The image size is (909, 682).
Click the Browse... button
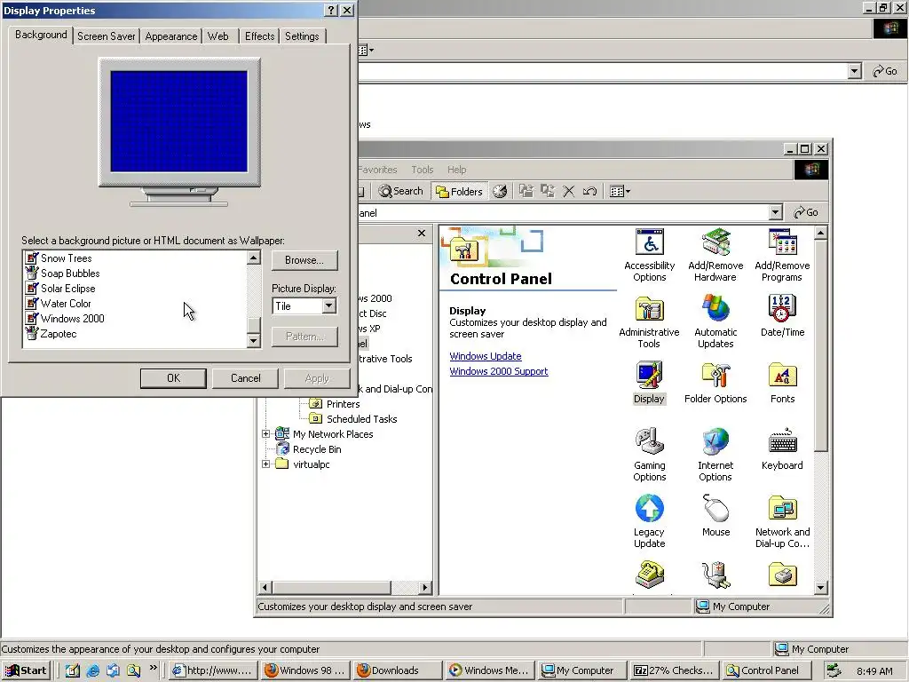[304, 260]
